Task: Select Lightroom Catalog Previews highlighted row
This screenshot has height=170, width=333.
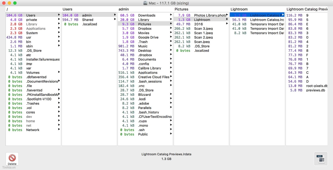Action: (x=257, y=15)
